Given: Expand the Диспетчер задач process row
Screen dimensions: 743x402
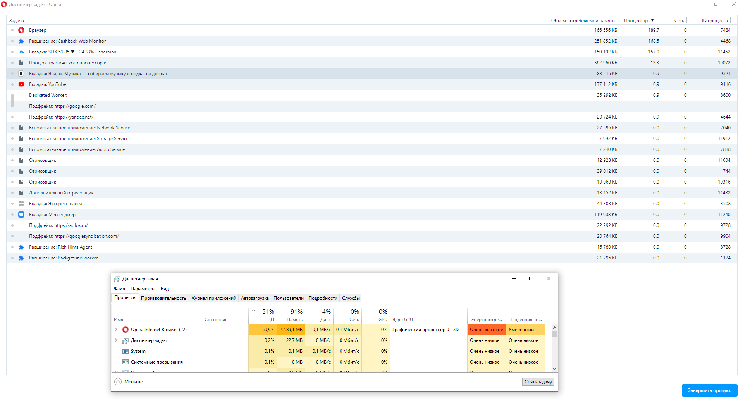Looking at the screenshot, I should pyautogui.click(x=116, y=340).
